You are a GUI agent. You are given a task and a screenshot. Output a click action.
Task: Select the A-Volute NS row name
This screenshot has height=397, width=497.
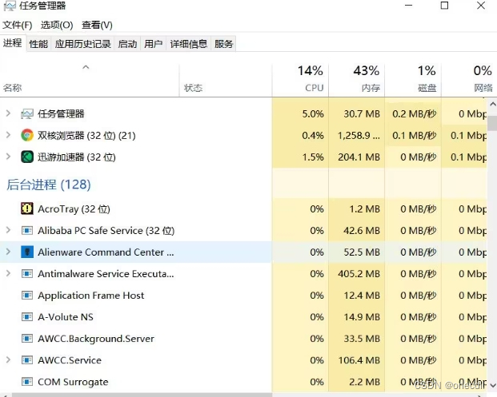coord(66,317)
